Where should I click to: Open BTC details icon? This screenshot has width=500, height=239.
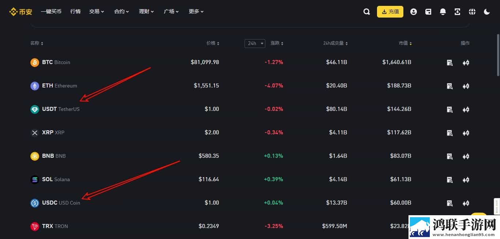pyautogui.click(x=450, y=63)
